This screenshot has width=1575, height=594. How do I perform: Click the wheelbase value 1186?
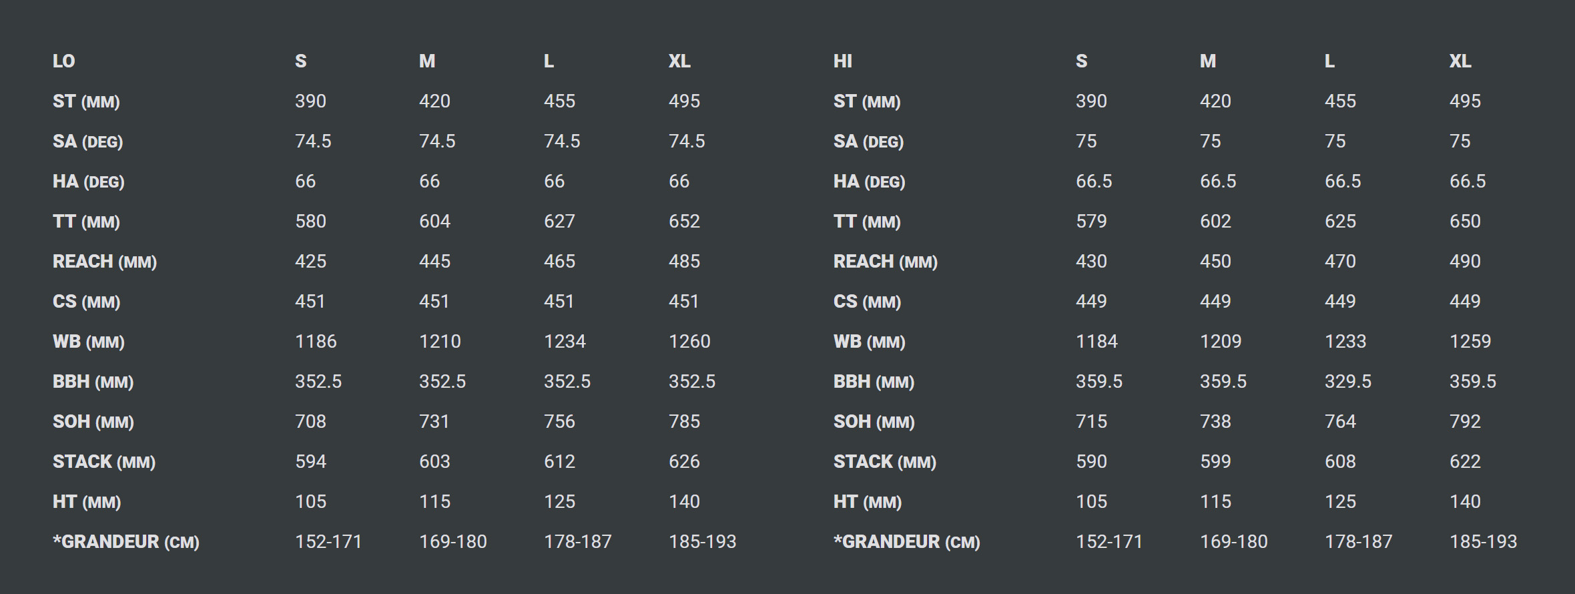316,342
